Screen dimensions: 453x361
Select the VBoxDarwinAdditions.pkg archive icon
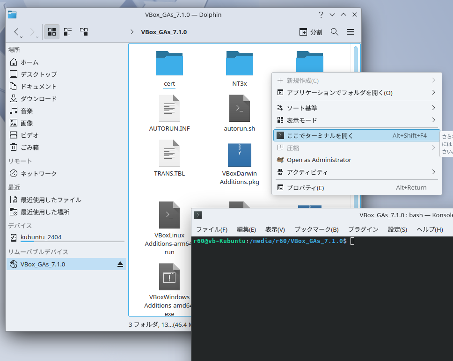(239, 155)
